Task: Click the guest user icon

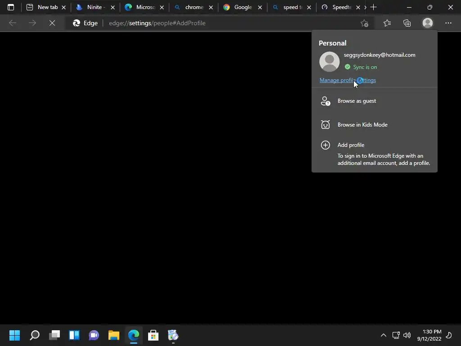Action: [x=325, y=101]
